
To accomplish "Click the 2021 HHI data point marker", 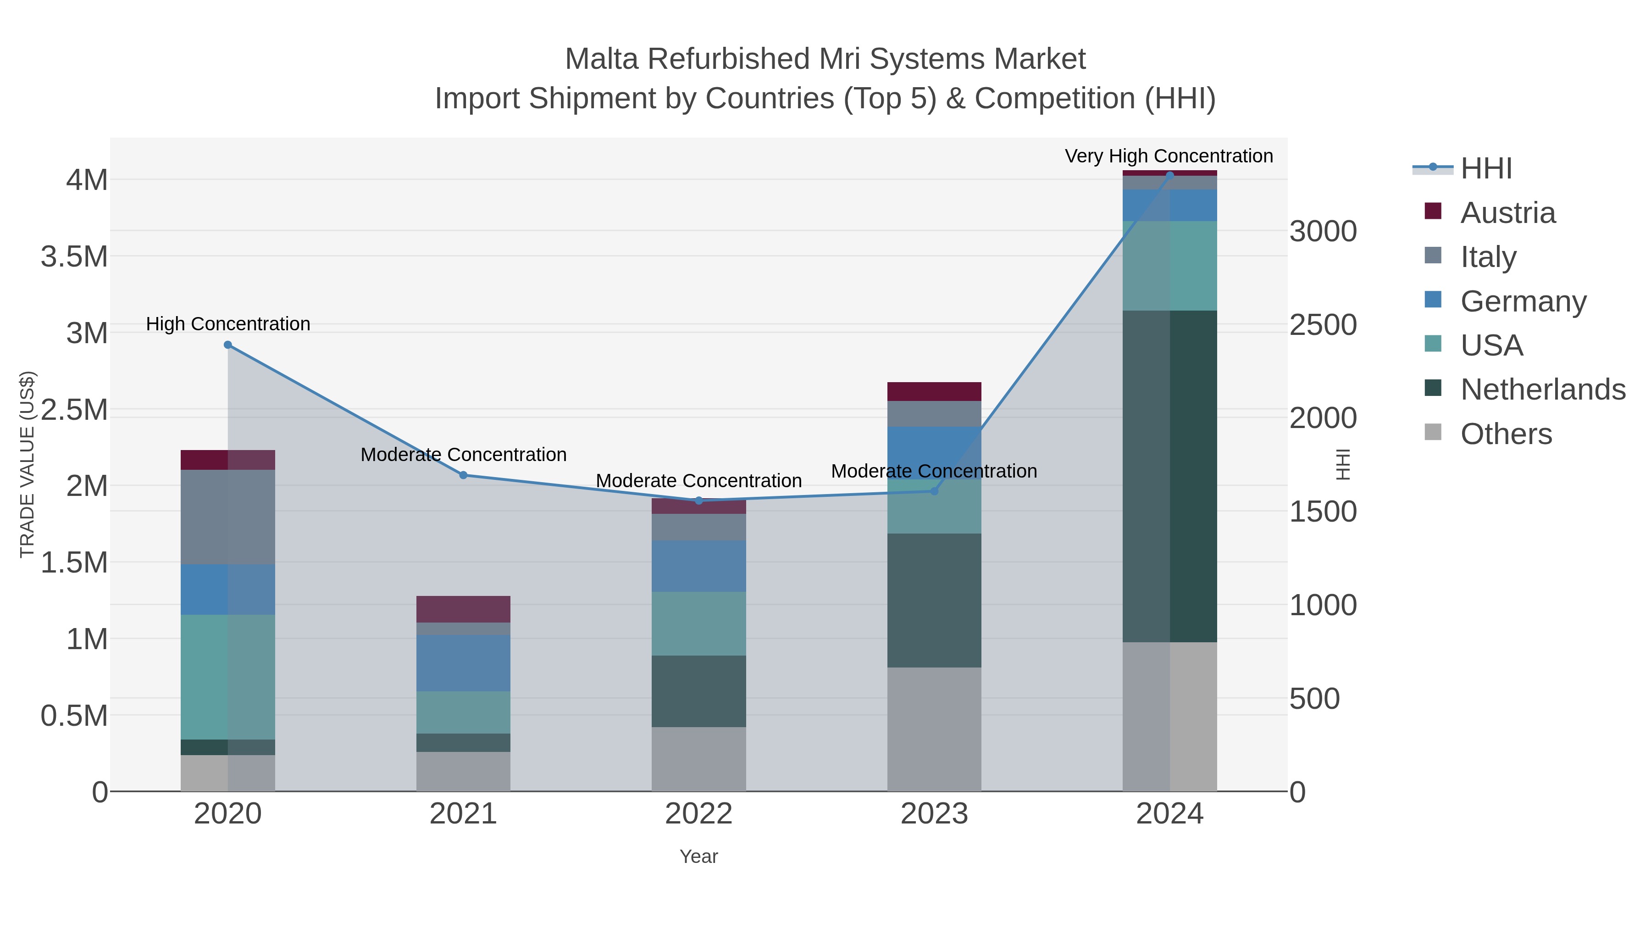I will pyautogui.click(x=463, y=475).
